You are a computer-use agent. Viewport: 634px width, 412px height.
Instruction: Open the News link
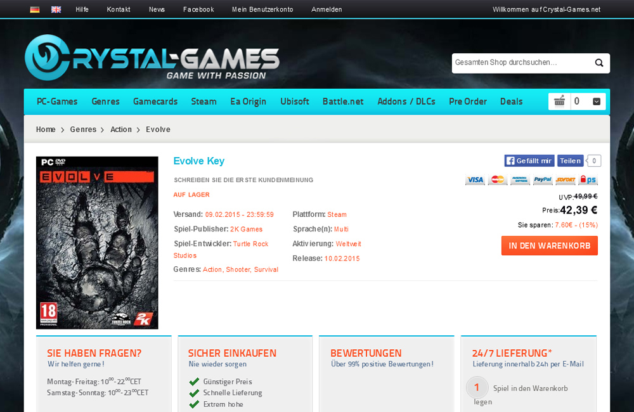pyautogui.click(x=157, y=10)
